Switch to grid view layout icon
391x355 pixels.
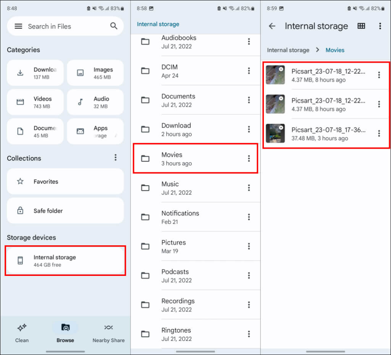(361, 26)
